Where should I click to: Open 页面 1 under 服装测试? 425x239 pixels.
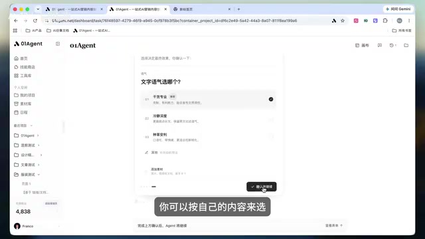pos(27,184)
